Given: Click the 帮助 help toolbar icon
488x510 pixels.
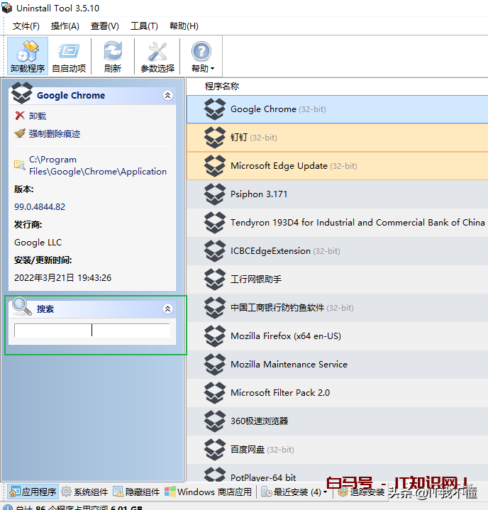Looking at the screenshot, I should click(201, 57).
